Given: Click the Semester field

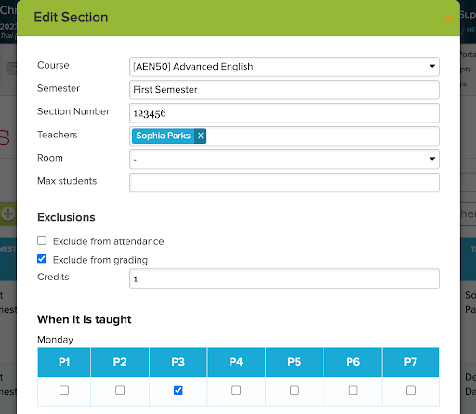Looking at the screenshot, I should 284,90.
